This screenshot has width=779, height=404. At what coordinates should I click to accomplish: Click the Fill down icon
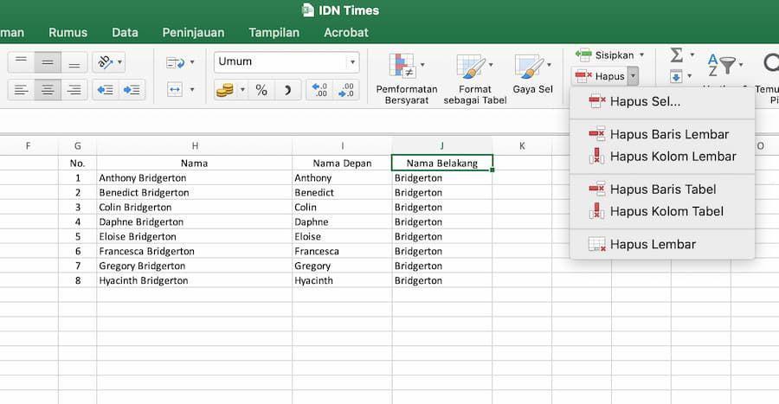(x=676, y=76)
